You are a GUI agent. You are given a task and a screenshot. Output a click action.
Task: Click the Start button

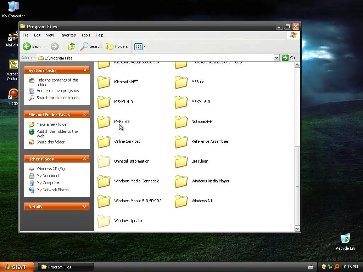coord(17,267)
